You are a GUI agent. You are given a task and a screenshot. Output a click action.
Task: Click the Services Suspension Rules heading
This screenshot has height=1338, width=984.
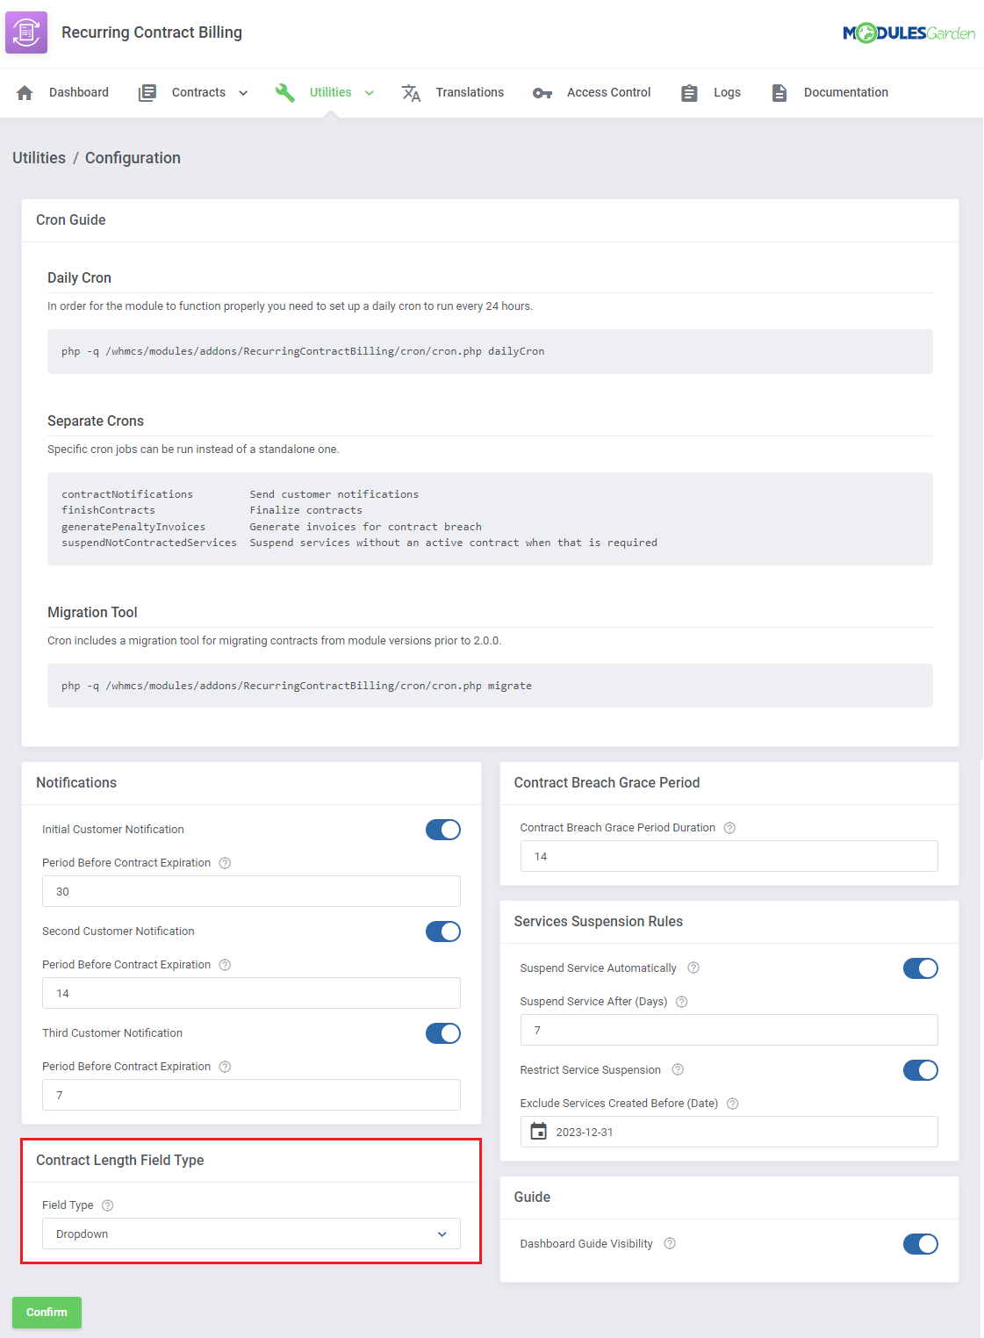tap(599, 922)
